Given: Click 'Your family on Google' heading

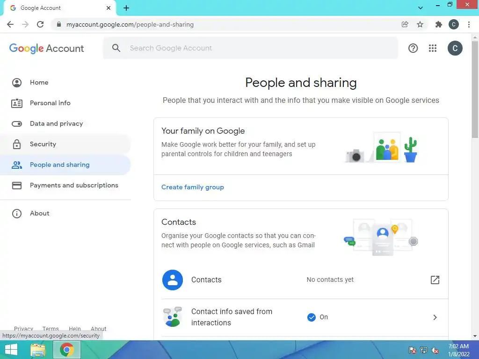Looking at the screenshot, I should [203, 131].
